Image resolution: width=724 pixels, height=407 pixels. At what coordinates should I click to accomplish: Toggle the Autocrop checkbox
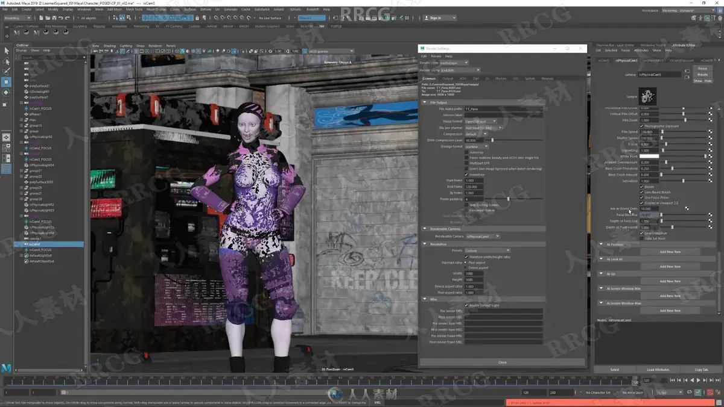[466, 152]
